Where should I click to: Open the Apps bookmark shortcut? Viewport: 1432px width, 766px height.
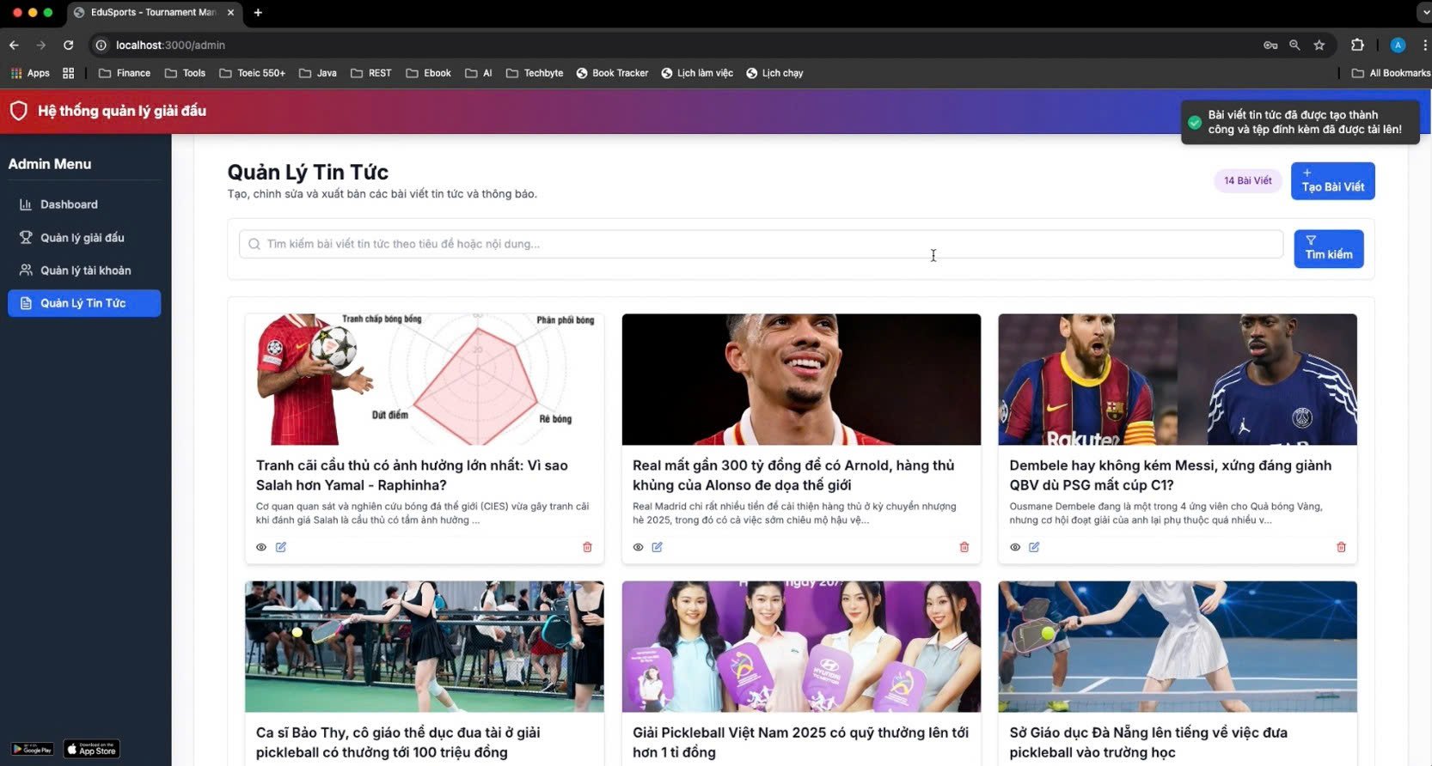(30, 73)
